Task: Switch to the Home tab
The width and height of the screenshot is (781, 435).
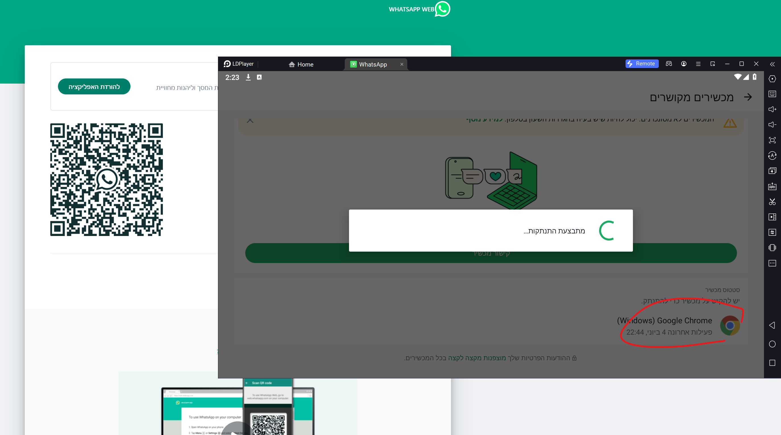Action: pos(301,64)
